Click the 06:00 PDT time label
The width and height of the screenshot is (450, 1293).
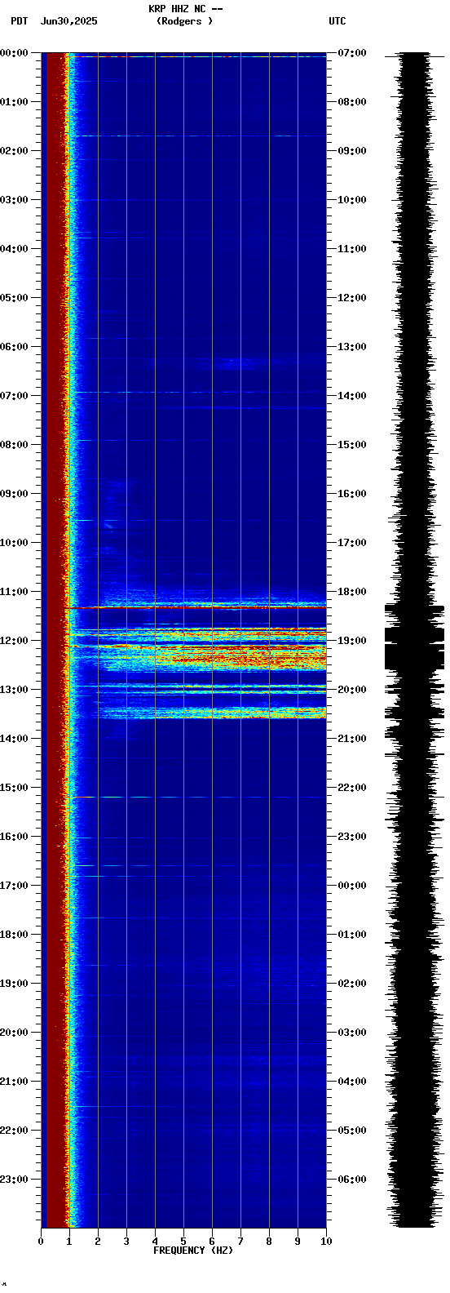coord(14,347)
